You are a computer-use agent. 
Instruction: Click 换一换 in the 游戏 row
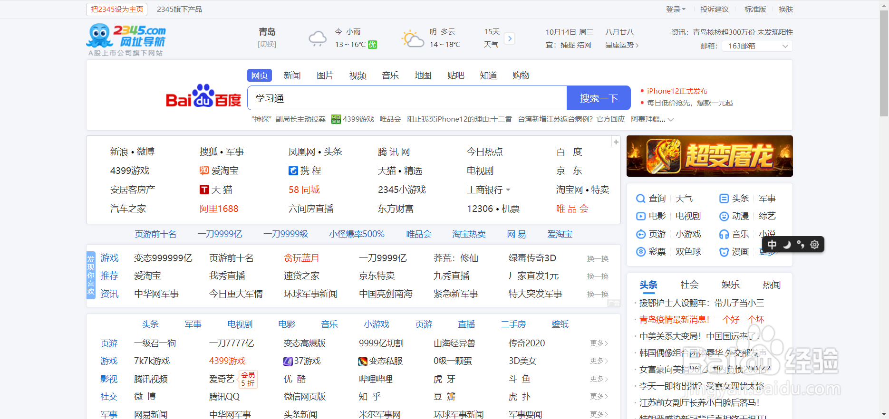pos(598,259)
